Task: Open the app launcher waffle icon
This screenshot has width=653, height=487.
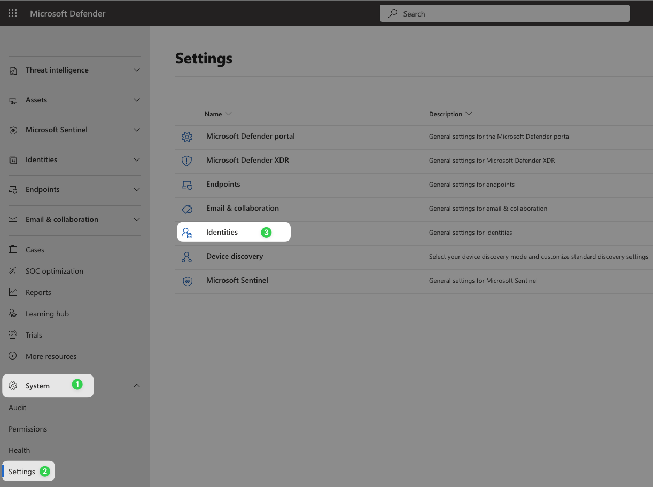Action: (13, 13)
